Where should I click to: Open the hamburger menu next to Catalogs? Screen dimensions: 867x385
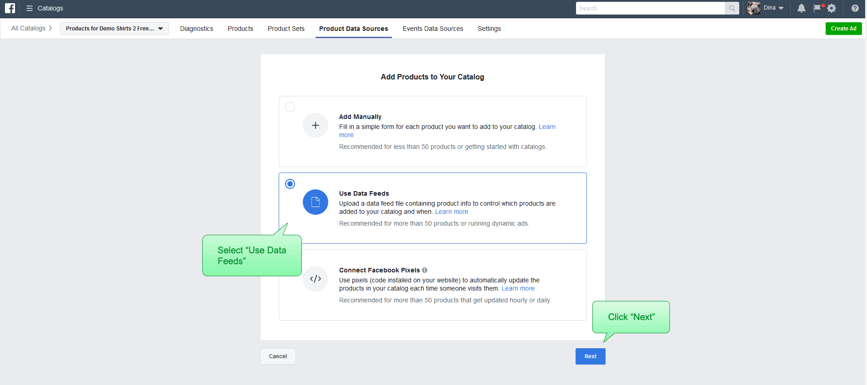point(30,8)
